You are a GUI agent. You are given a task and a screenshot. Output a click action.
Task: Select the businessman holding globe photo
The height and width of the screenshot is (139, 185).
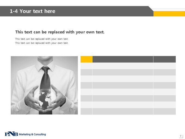click(44, 85)
